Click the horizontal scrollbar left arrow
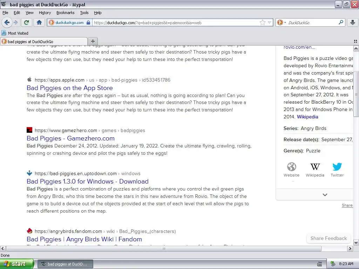The height and width of the screenshot is (269, 359). click(3, 248)
